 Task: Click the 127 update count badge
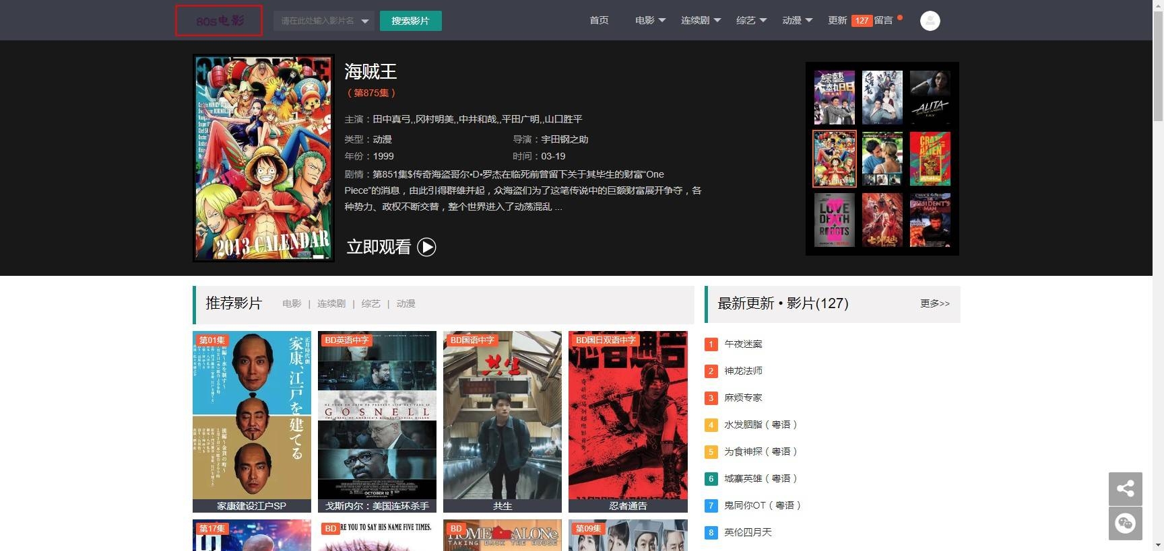coord(862,21)
